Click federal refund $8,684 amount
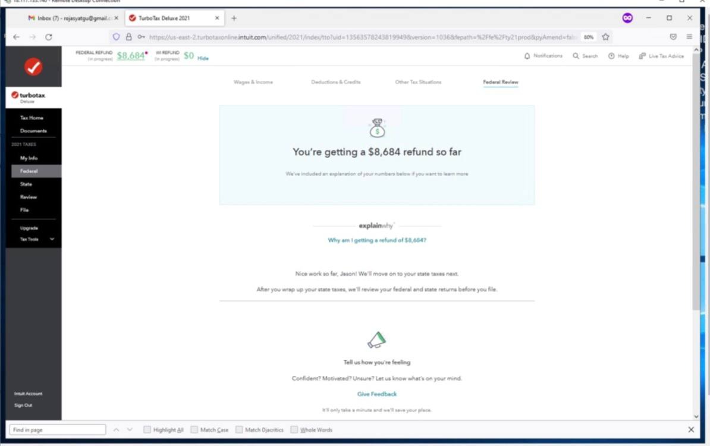Viewport: 710px width, 446px height. (130, 56)
